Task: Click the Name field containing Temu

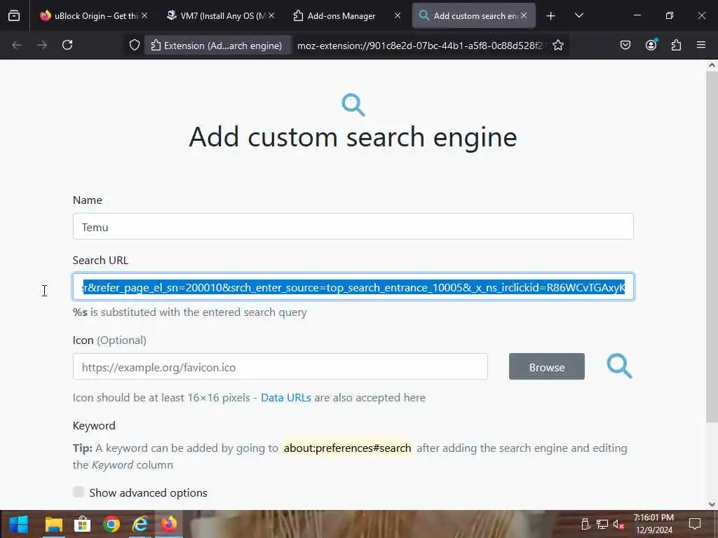Action: tap(353, 227)
